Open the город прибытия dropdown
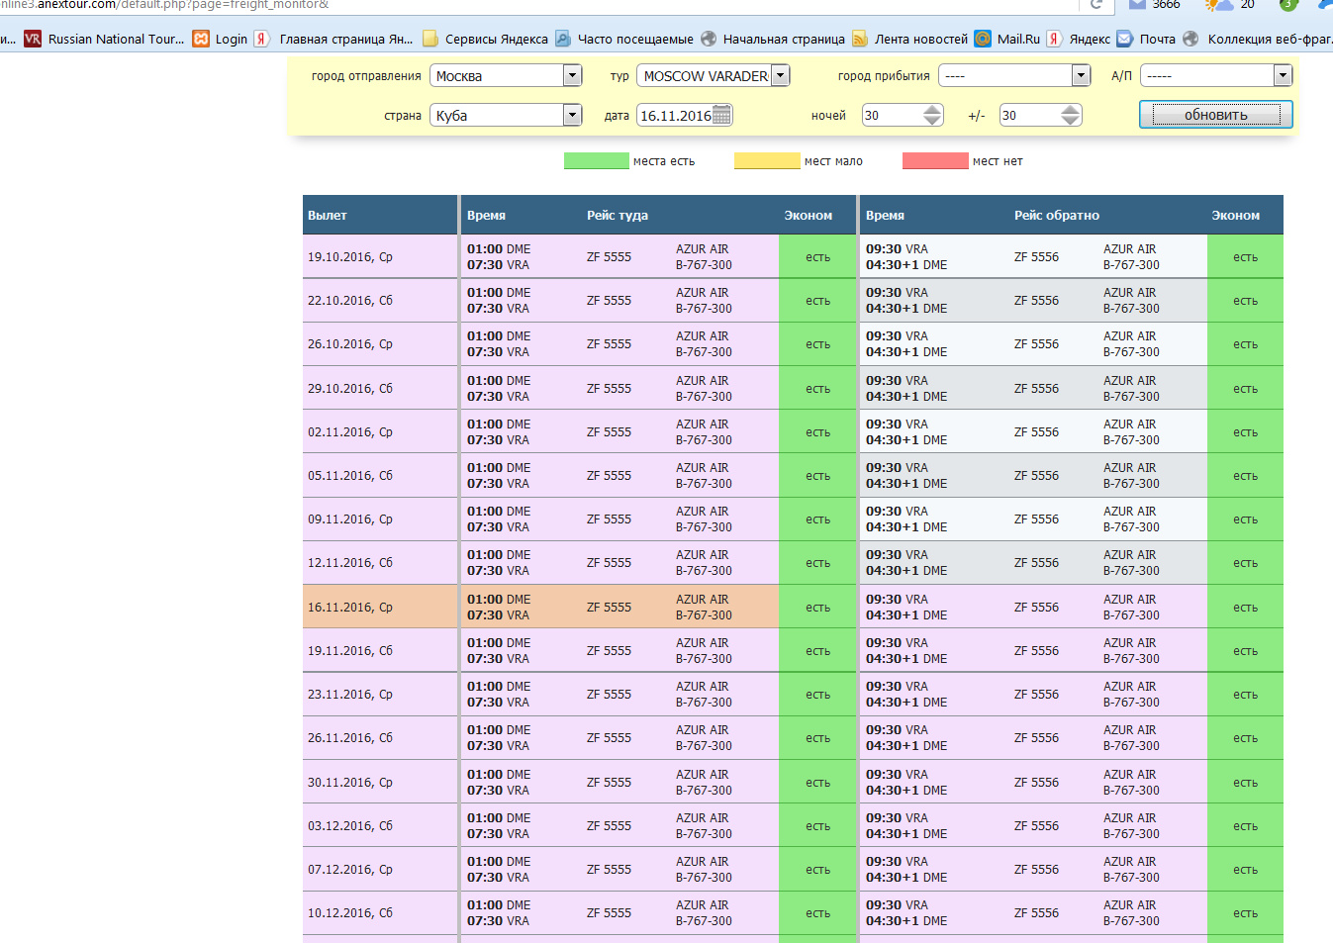The height and width of the screenshot is (943, 1333). point(1081,76)
